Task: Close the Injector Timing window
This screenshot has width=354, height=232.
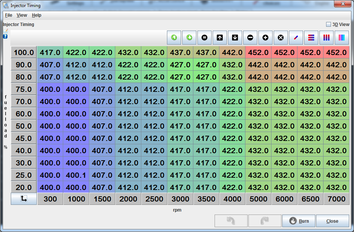Action: [x=343, y=4]
